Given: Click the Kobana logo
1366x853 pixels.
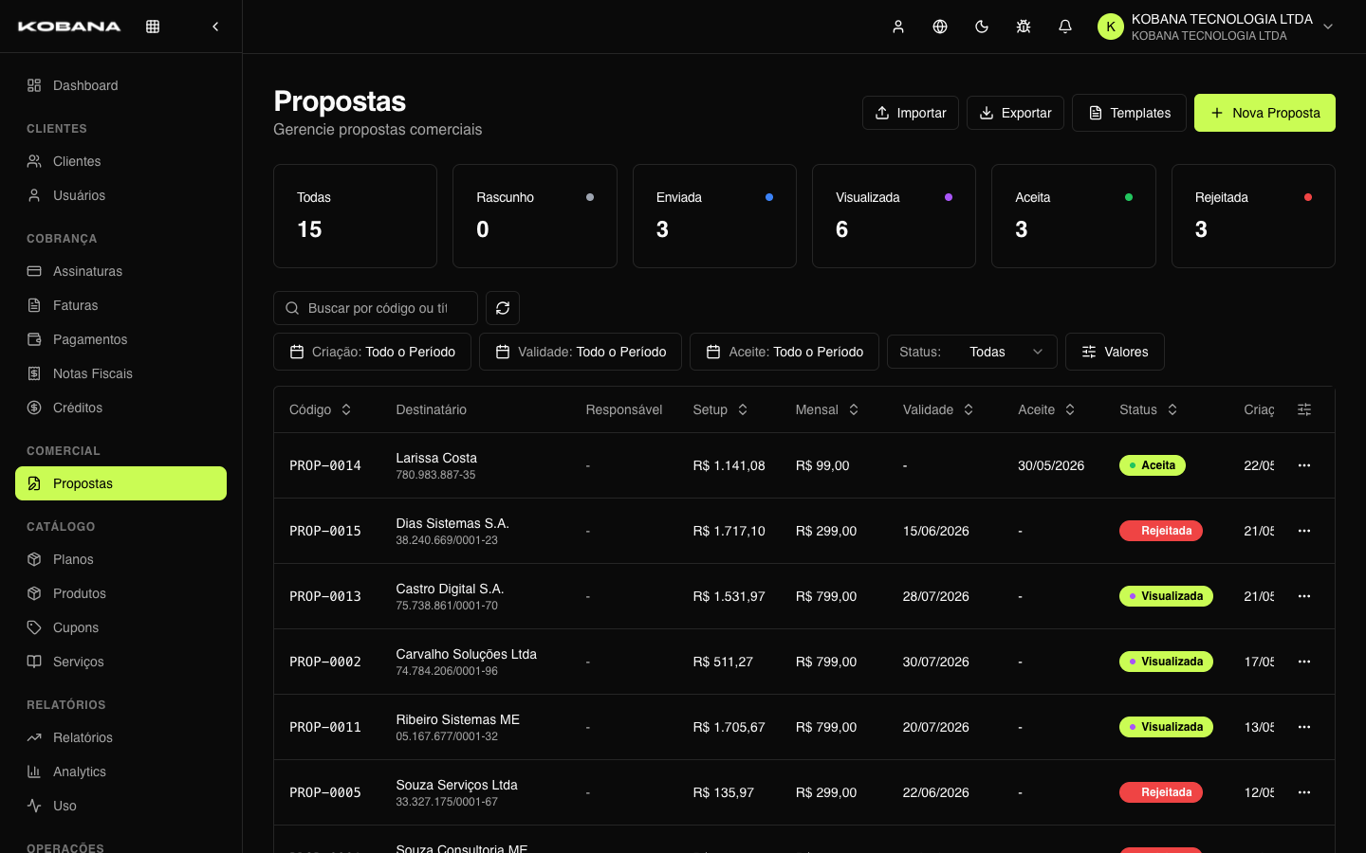Looking at the screenshot, I should tap(69, 27).
